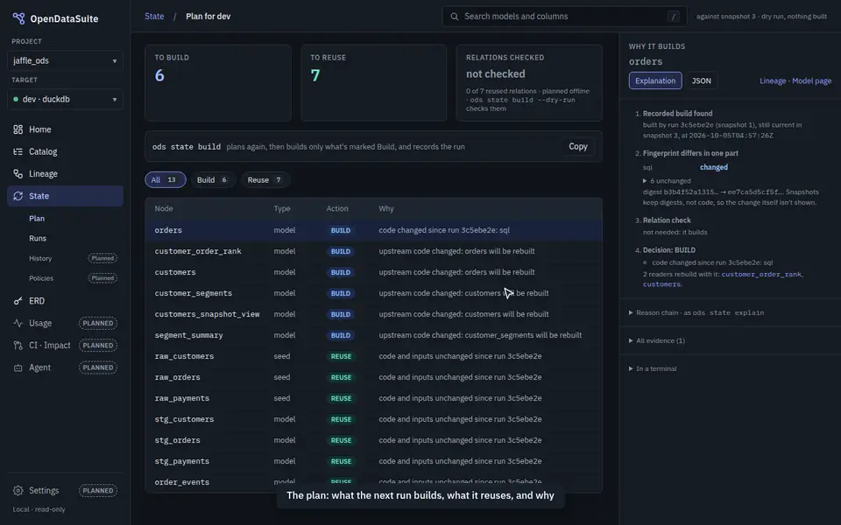Screen dimensions: 841x525
Task: Click the search magnifier icon
Action: [x=455, y=17]
